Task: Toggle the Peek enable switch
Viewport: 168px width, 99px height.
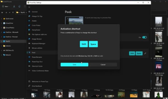Action: tap(144, 37)
